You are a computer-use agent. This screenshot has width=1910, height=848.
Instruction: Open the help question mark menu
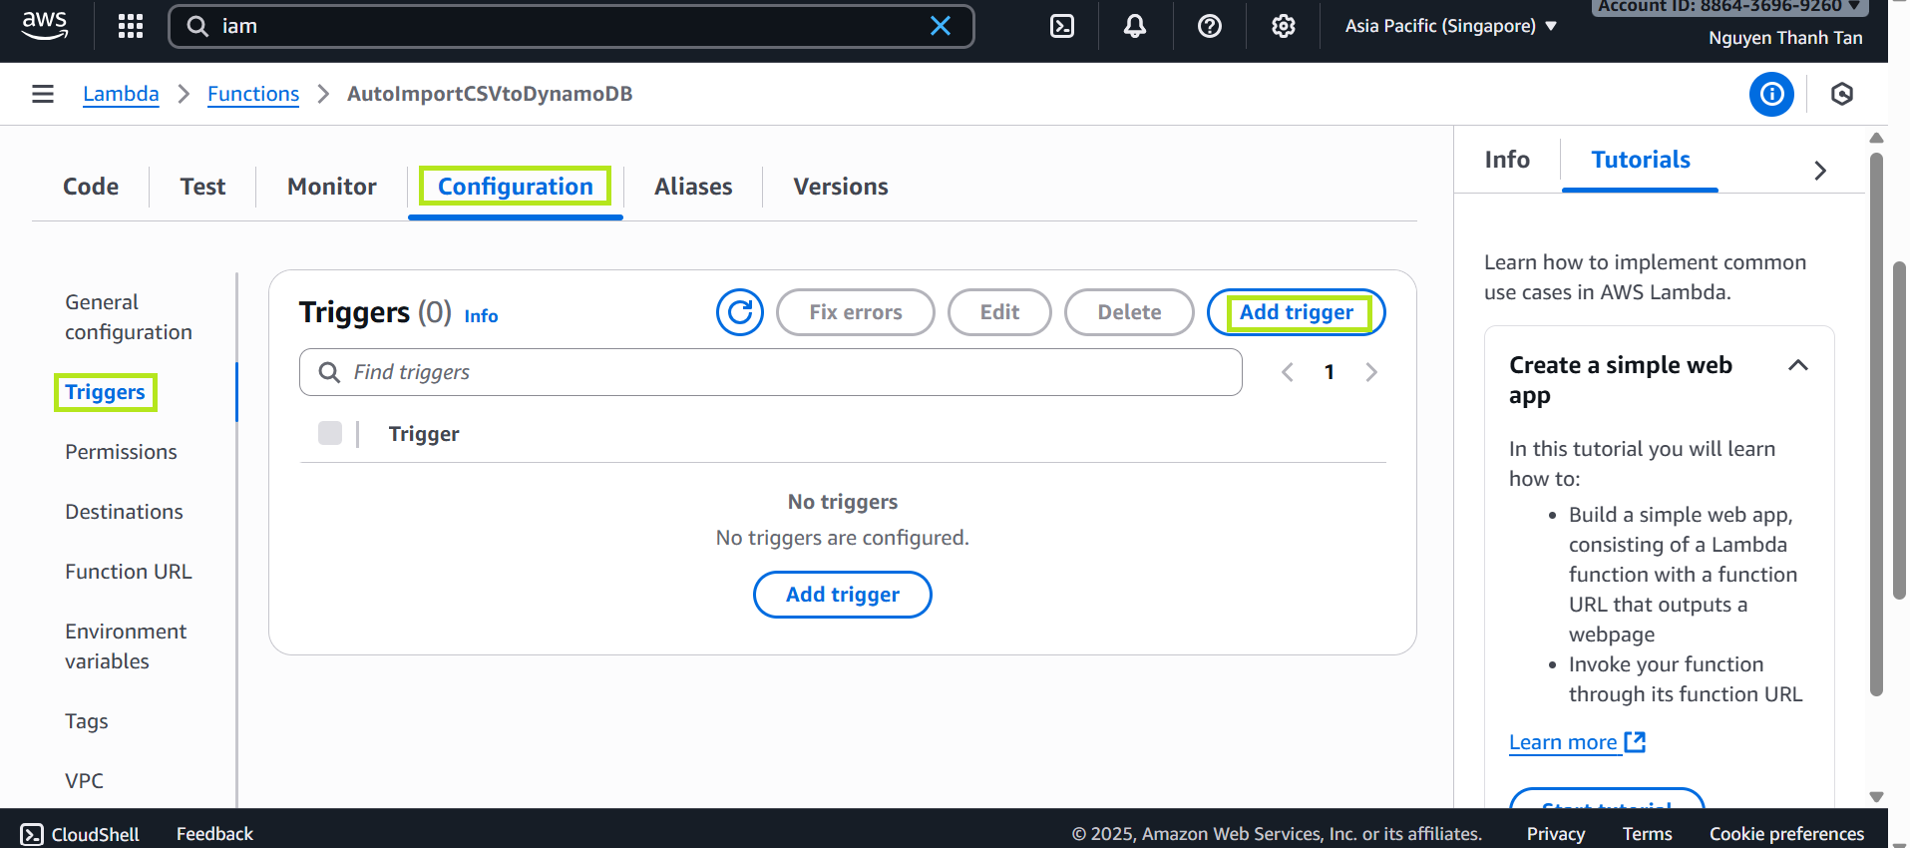pyautogui.click(x=1209, y=26)
